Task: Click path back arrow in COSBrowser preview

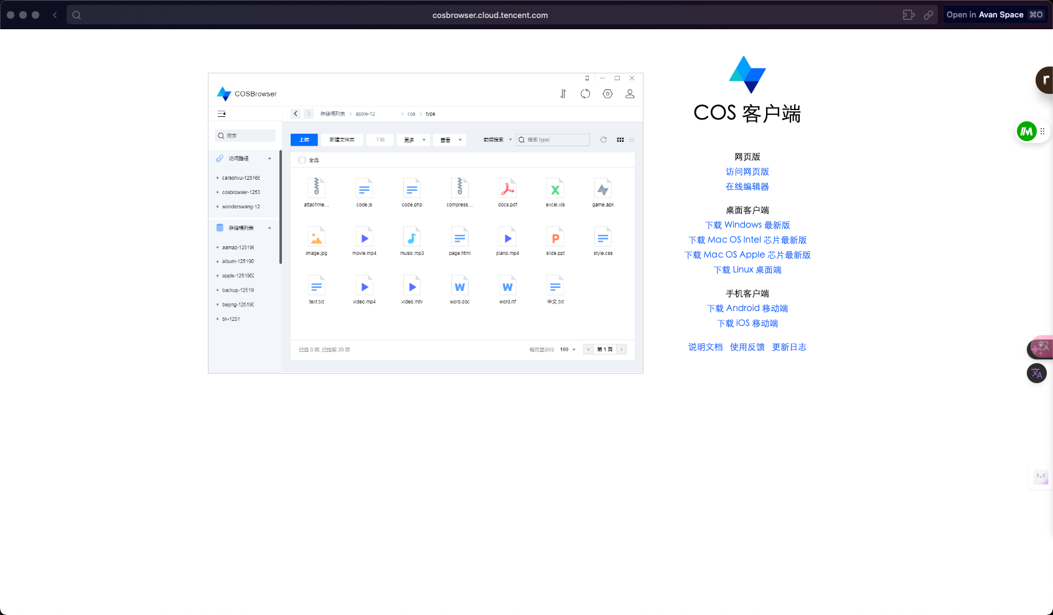Action: (x=296, y=114)
